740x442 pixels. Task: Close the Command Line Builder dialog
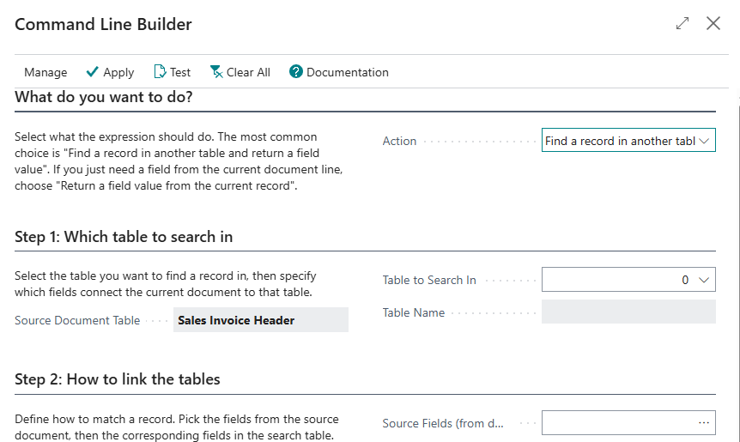[713, 23]
